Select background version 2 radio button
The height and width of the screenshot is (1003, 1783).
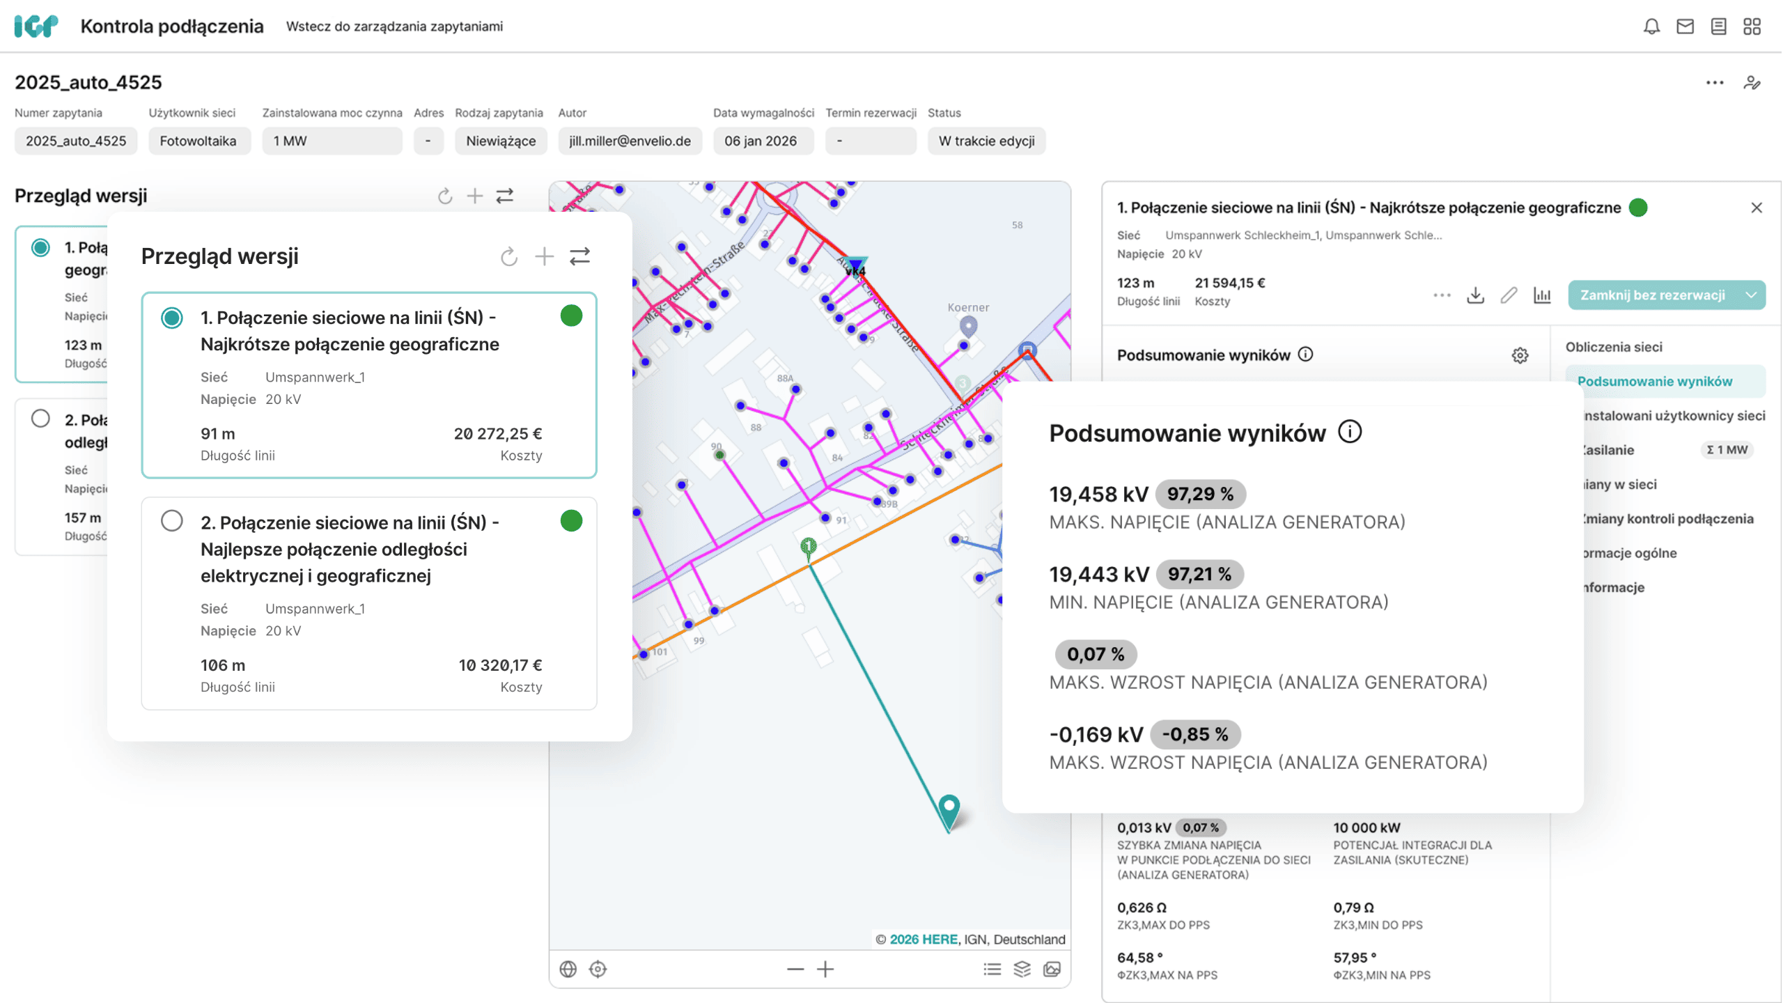[x=40, y=419]
